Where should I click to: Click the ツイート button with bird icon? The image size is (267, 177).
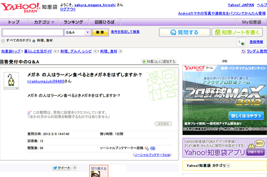(62, 168)
